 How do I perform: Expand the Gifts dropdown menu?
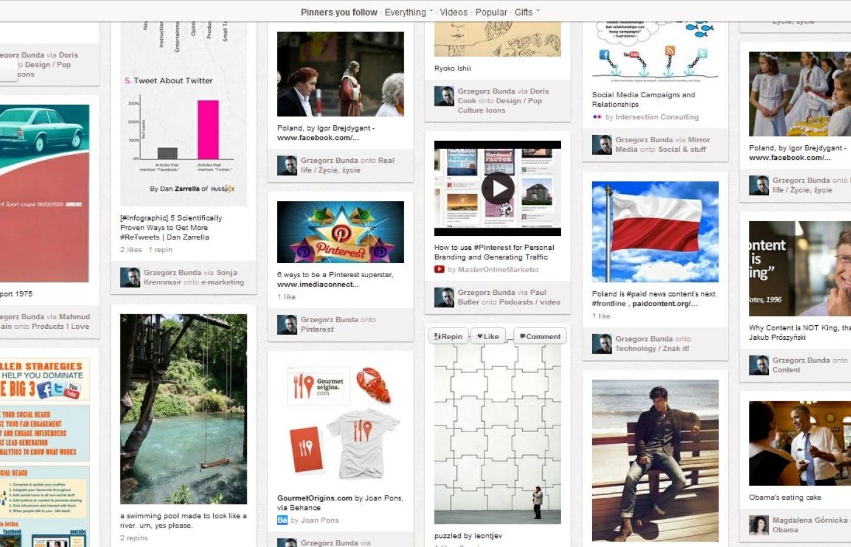pos(527,12)
